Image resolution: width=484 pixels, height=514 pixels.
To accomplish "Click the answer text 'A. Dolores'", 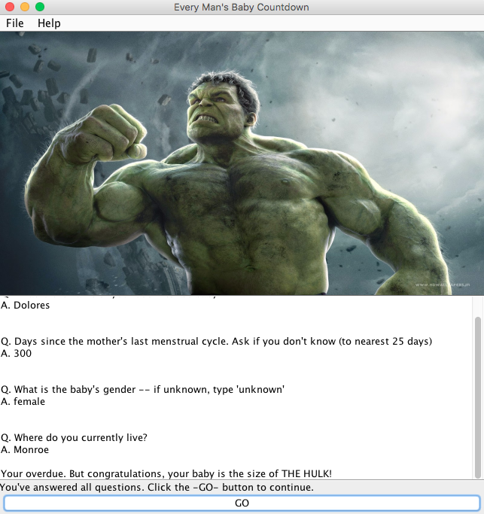I will click(x=26, y=306).
